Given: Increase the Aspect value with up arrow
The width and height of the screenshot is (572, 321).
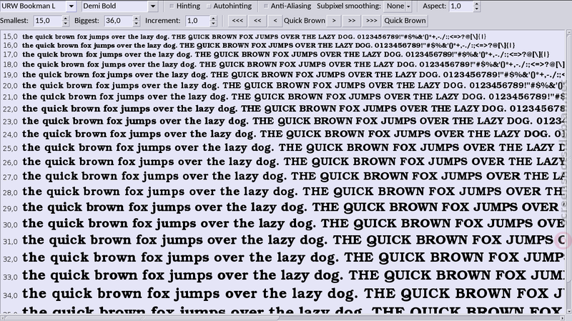Looking at the screenshot, I should [x=477, y=4].
